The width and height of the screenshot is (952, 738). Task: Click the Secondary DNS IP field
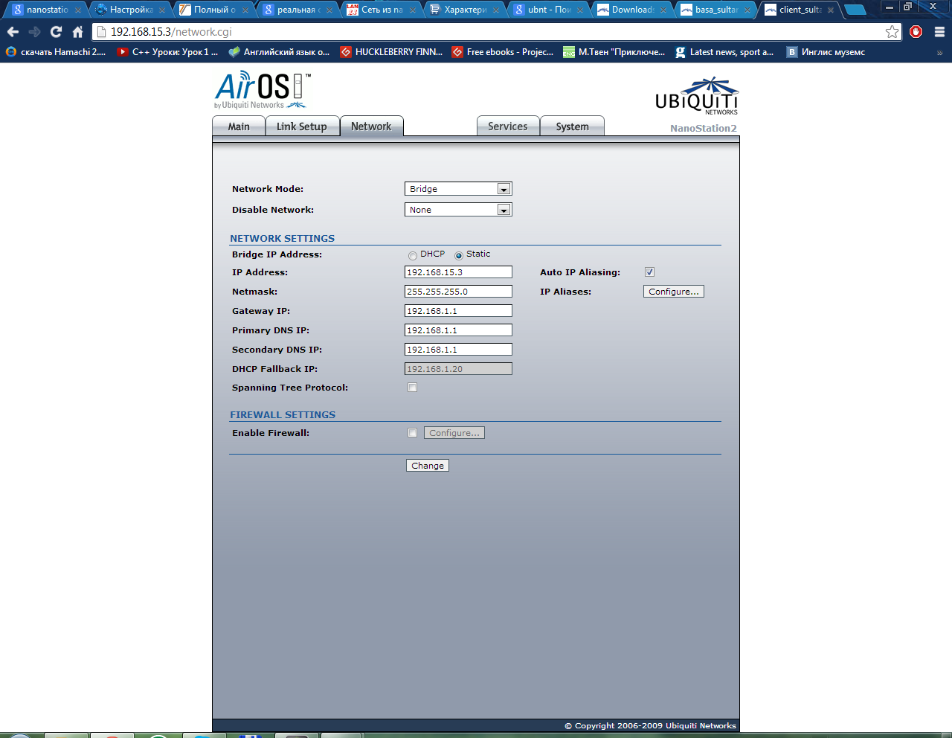(x=458, y=350)
